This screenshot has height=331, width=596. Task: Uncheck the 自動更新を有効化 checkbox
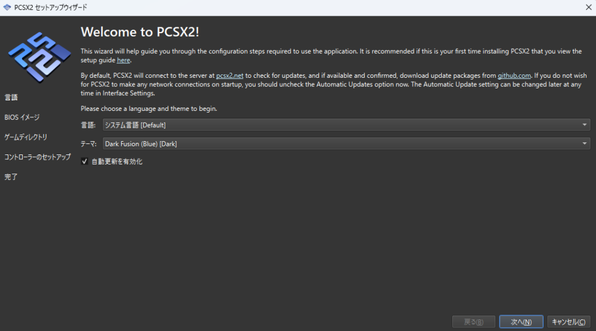pos(84,161)
